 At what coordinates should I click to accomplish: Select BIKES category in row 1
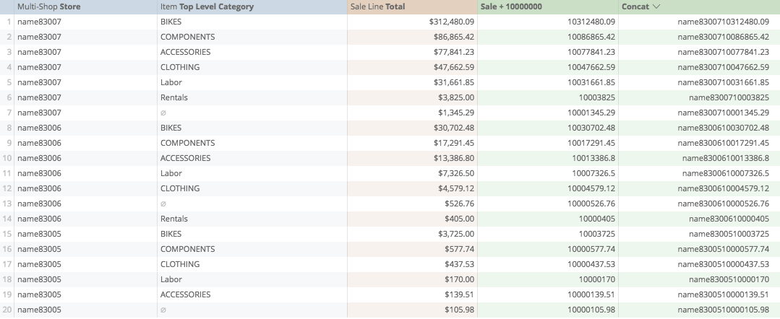pos(252,22)
